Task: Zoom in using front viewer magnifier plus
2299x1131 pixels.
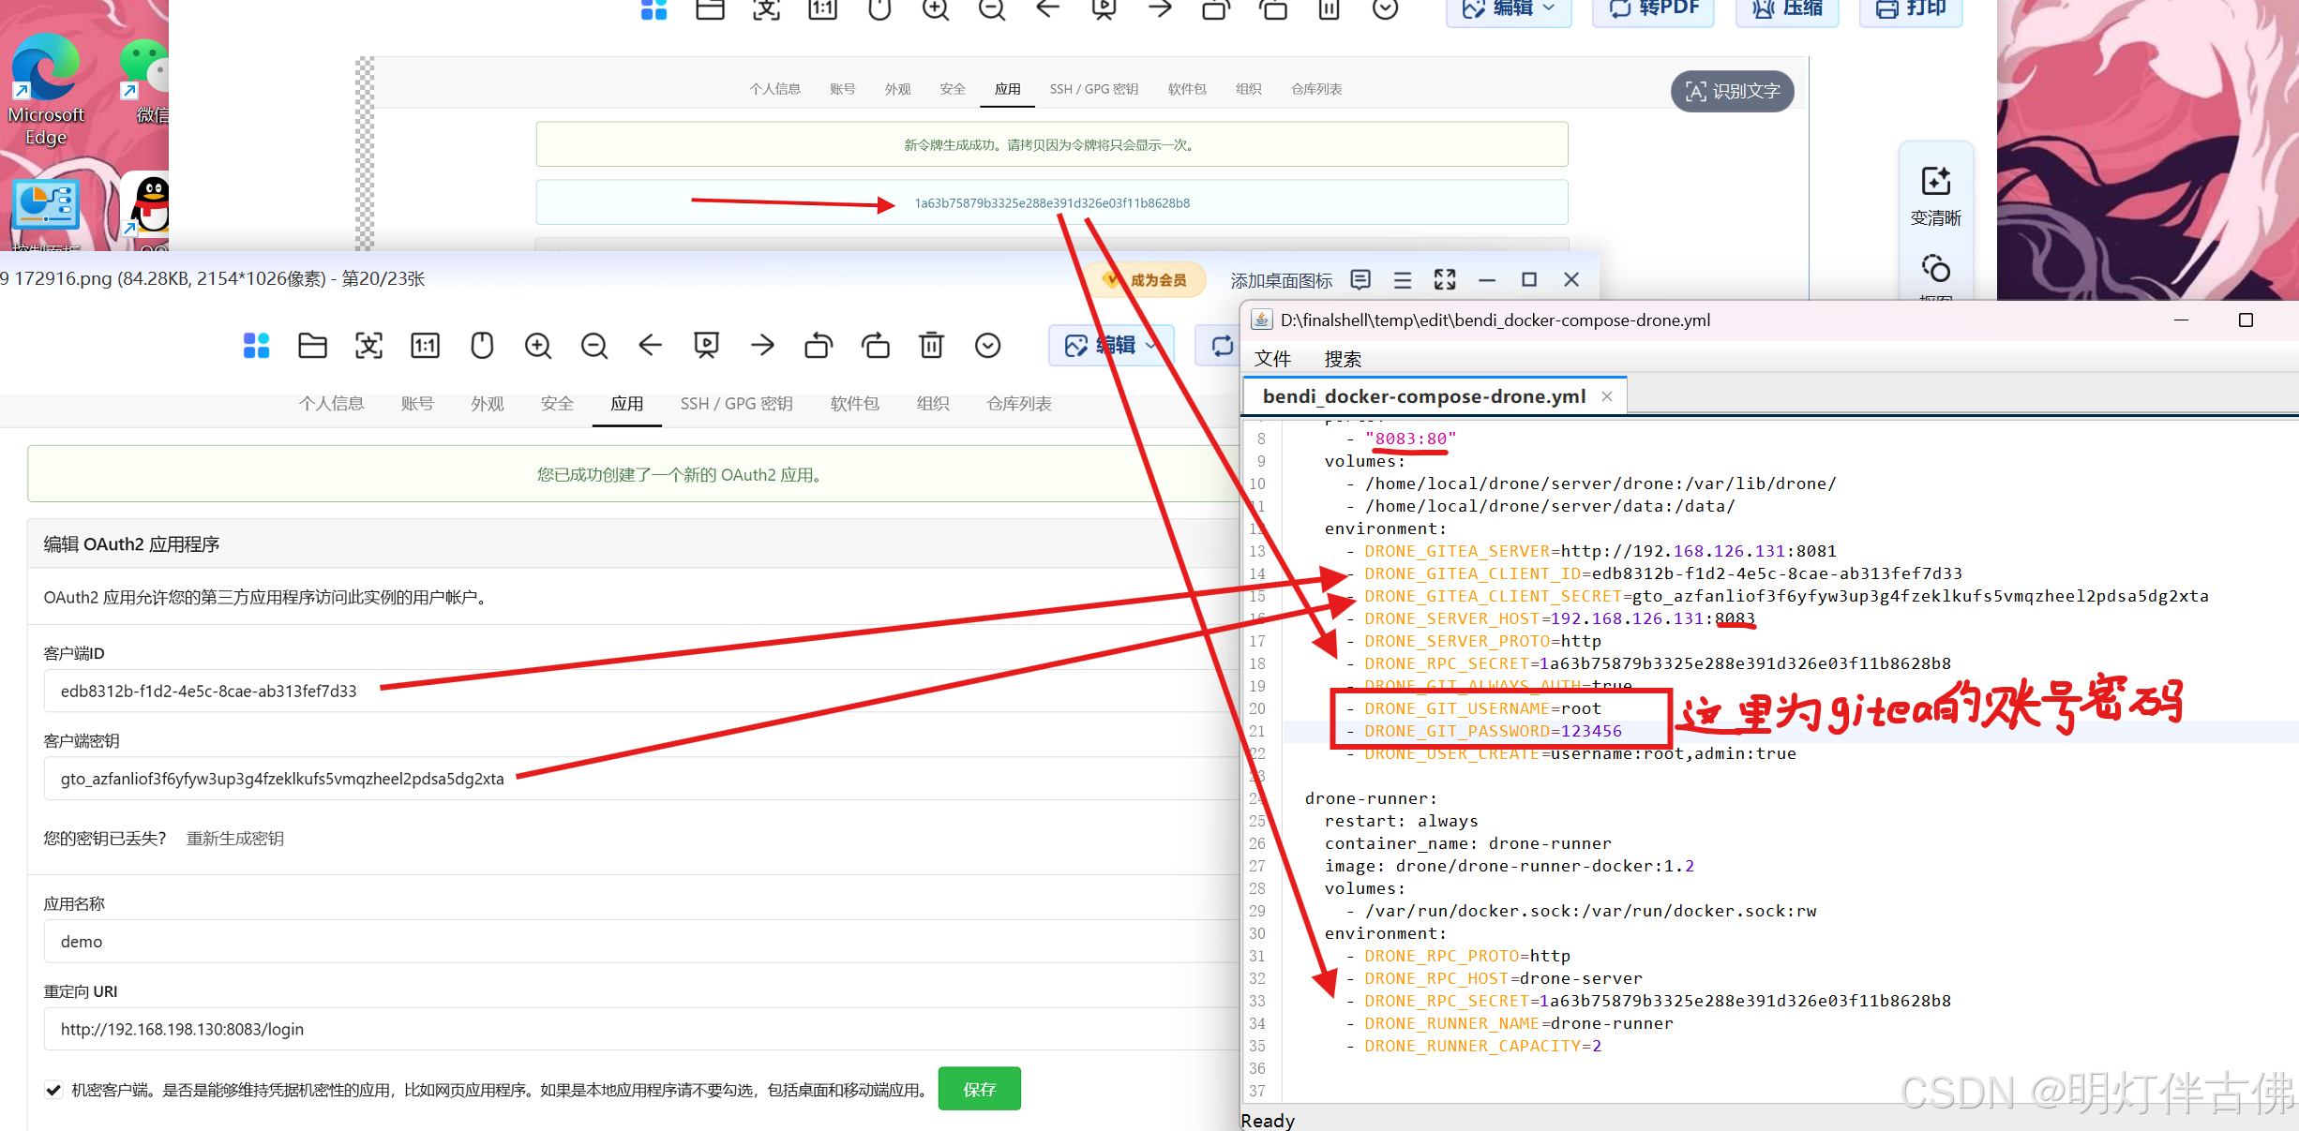Action: (538, 346)
